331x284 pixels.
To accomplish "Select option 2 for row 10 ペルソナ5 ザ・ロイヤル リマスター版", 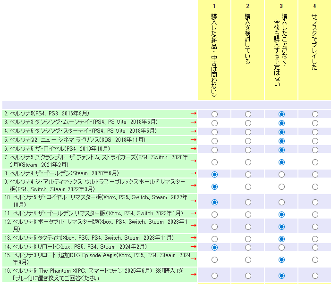I will pos(248,203).
